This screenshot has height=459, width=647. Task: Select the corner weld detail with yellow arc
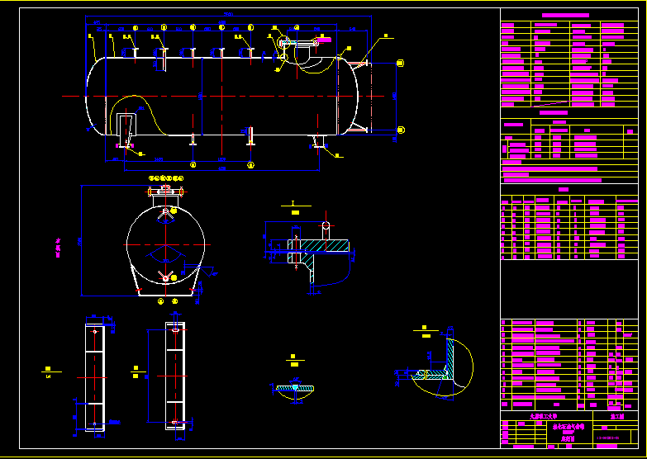tap(442, 367)
